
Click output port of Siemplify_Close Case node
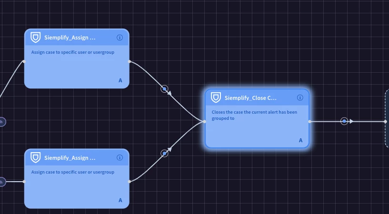click(x=309, y=121)
